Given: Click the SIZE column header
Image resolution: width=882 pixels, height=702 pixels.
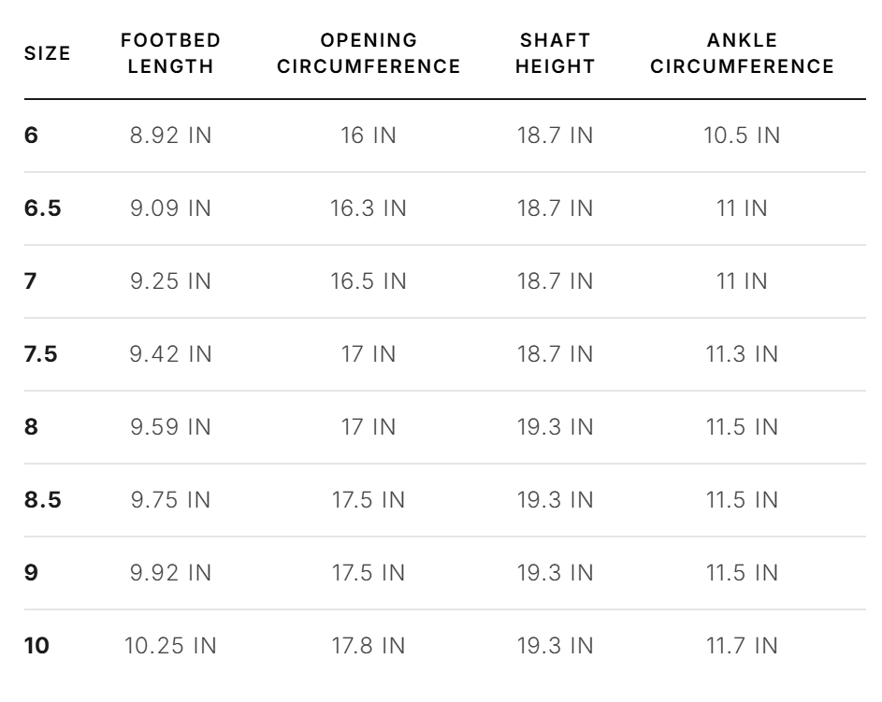Looking at the screenshot, I should [x=48, y=53].
